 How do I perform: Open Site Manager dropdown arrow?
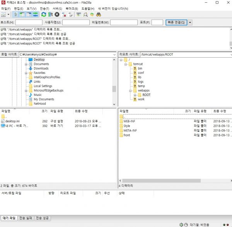(x=9, y=15)
